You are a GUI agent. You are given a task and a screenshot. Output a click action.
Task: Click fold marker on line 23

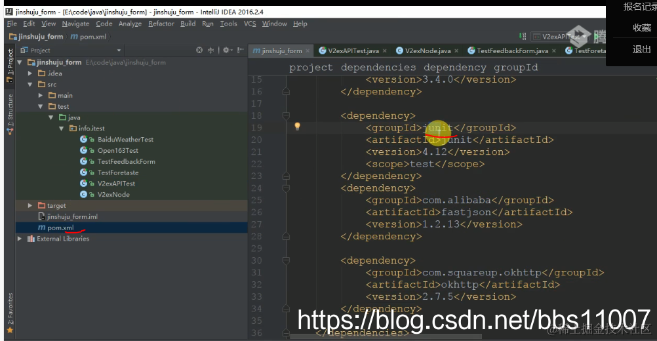286,176
